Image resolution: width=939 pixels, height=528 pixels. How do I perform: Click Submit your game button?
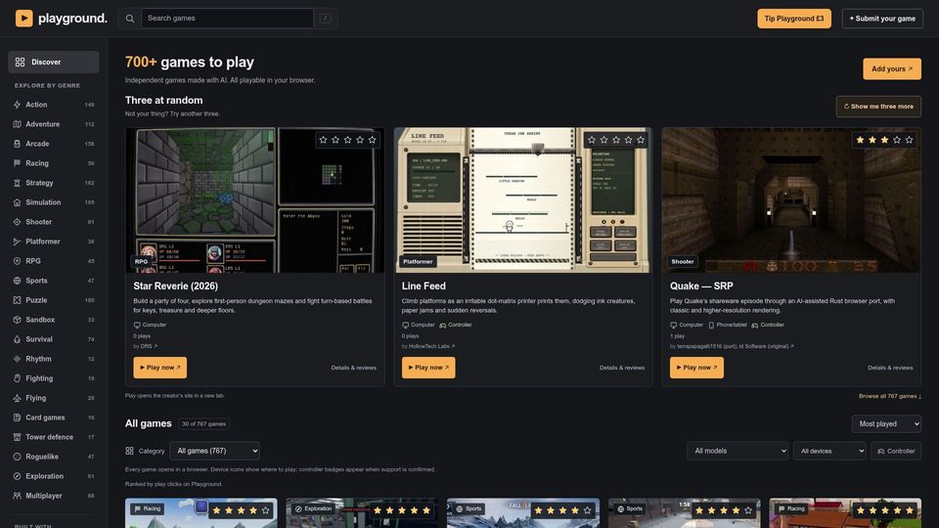[882, 19]
